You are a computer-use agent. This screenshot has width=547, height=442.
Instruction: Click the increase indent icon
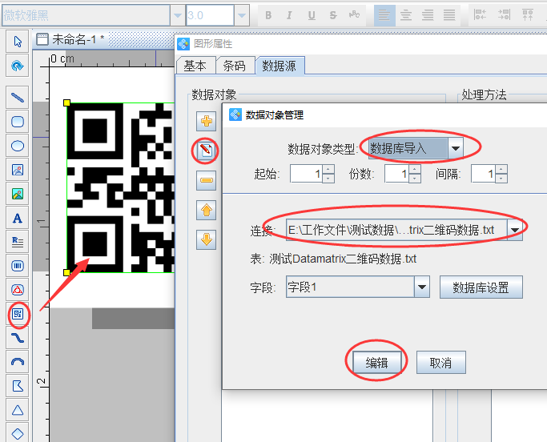click(x=504, y=15)
